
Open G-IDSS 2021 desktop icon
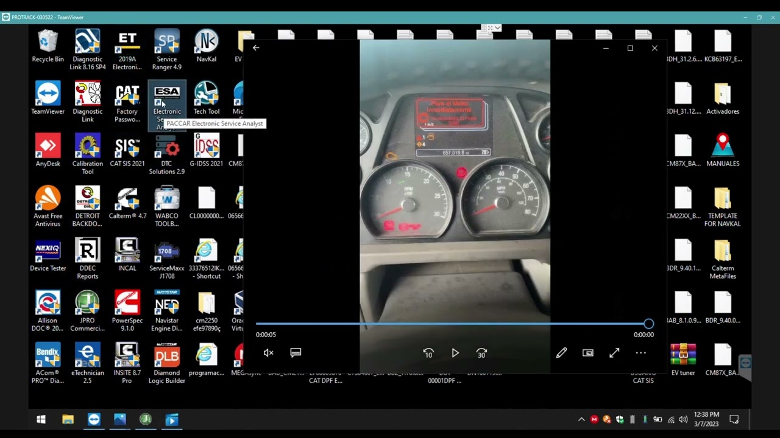[x=206, y=151]
